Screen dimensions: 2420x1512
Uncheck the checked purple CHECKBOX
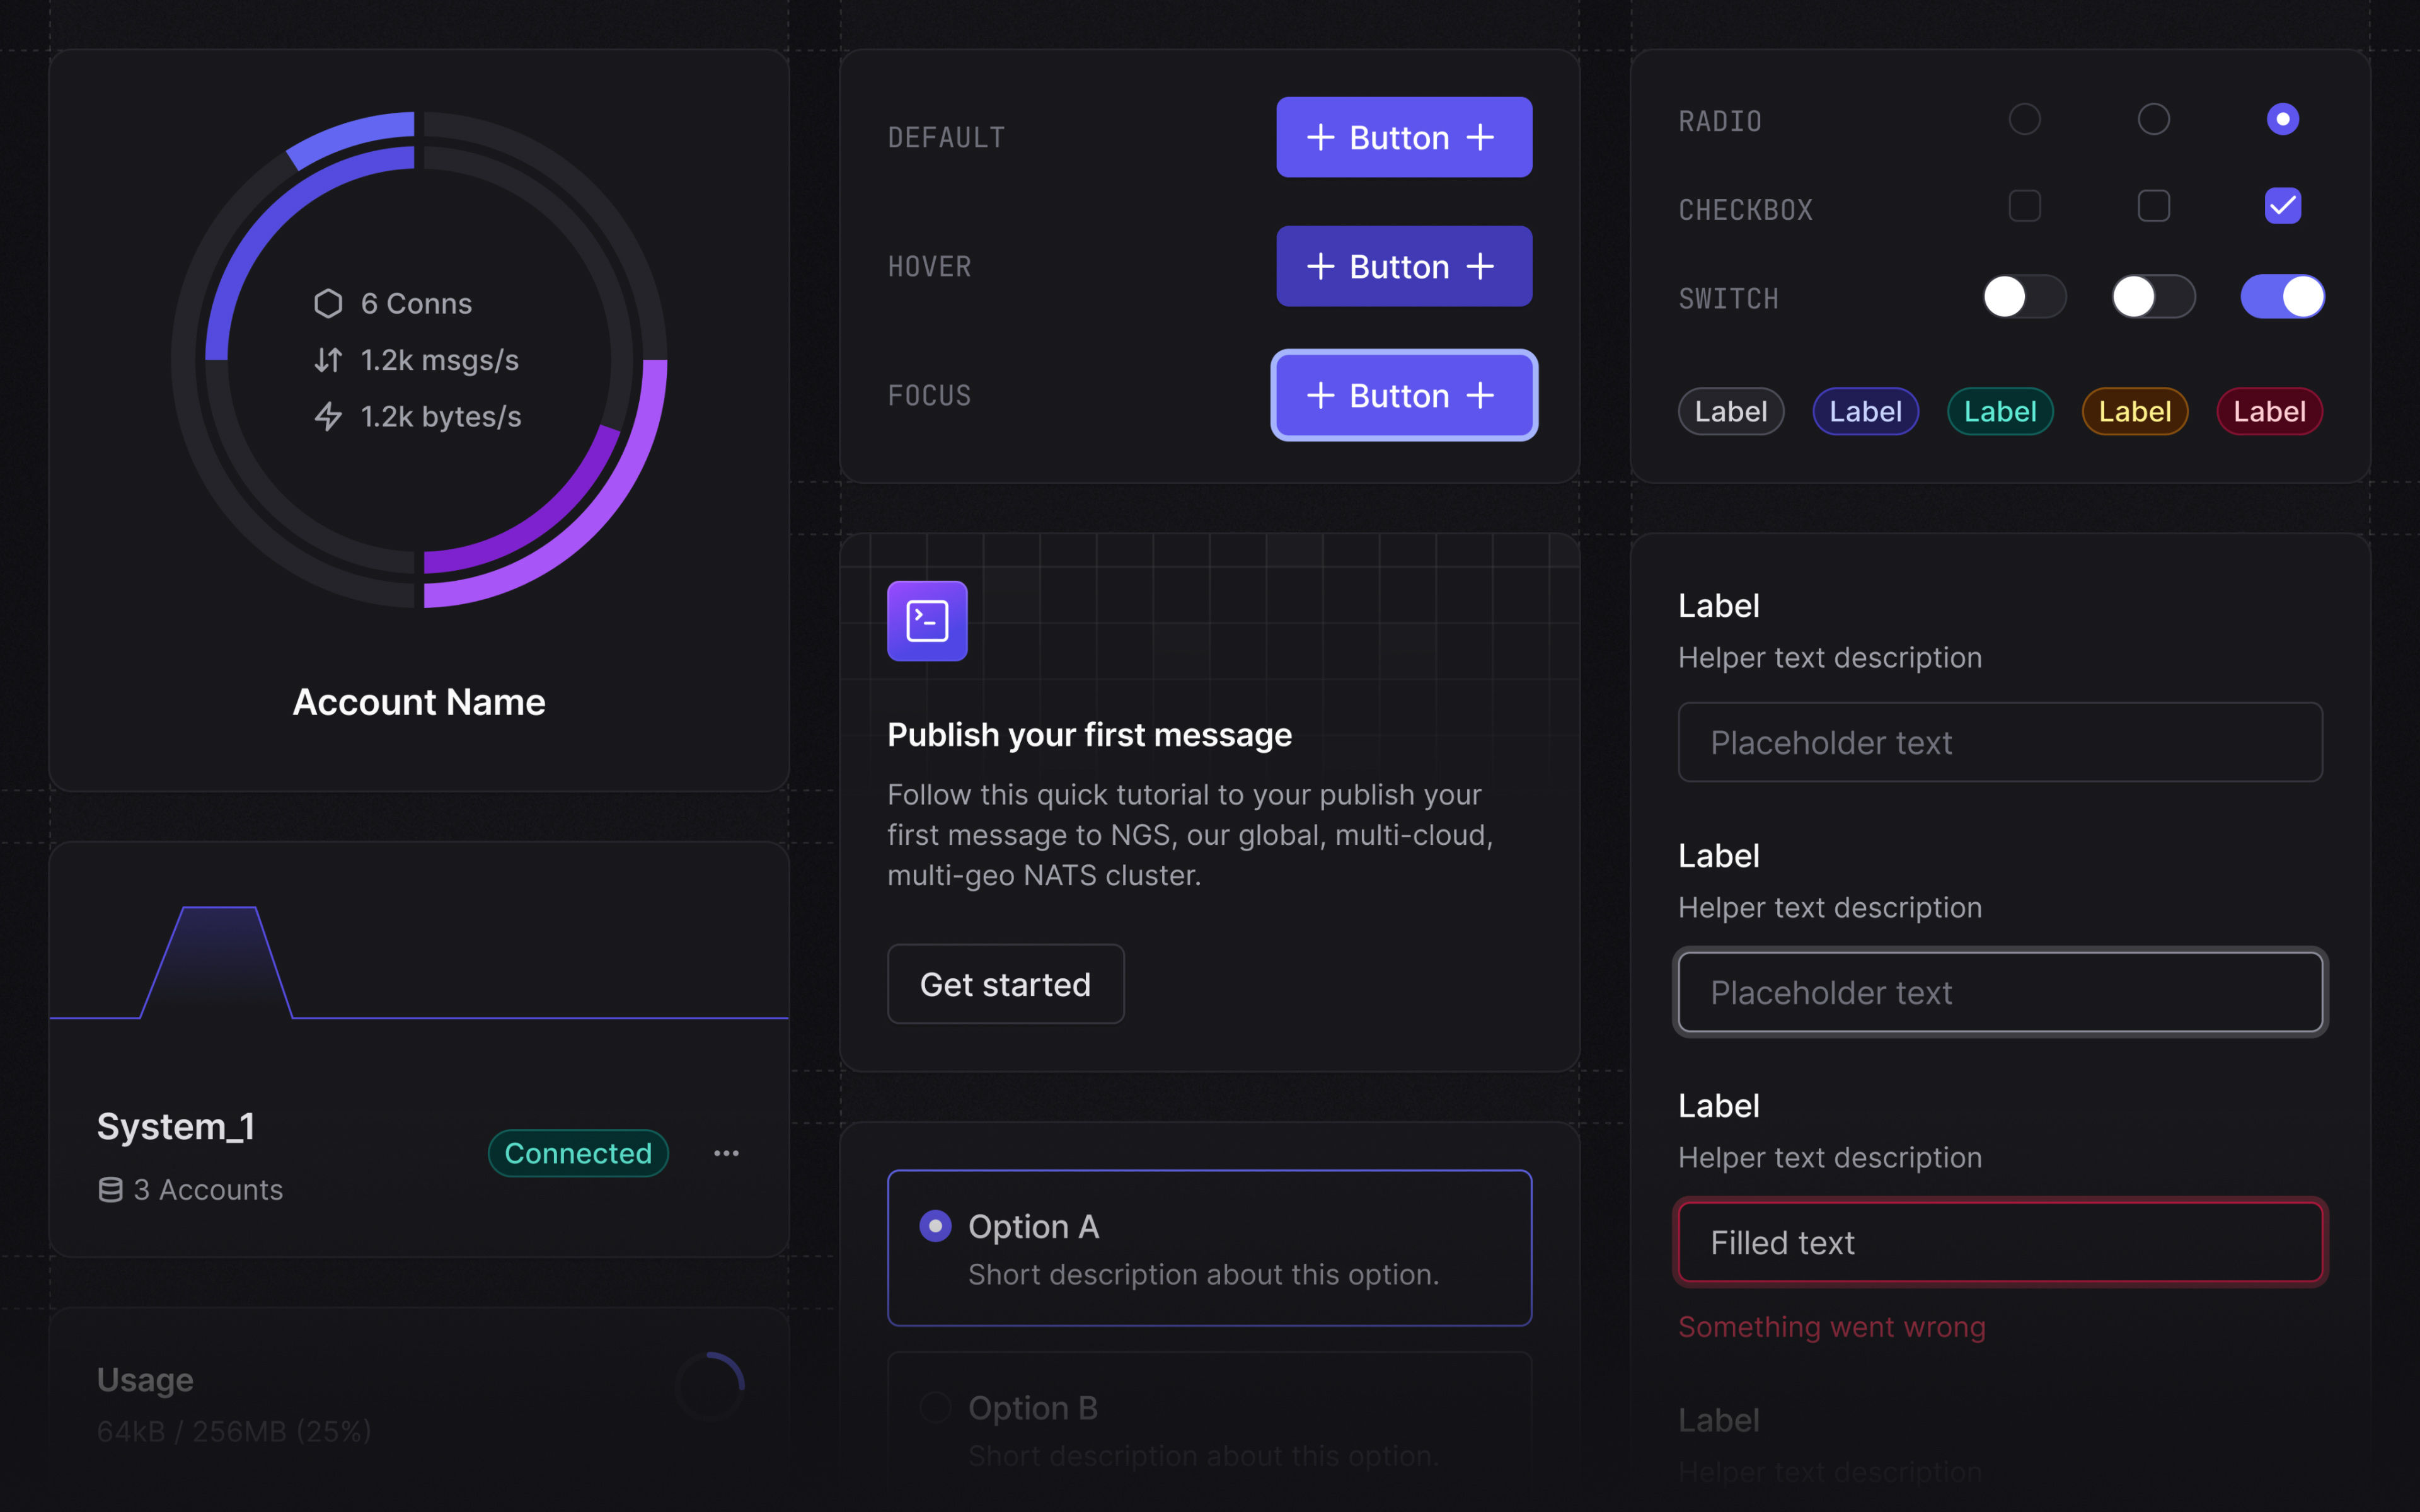2283,206
